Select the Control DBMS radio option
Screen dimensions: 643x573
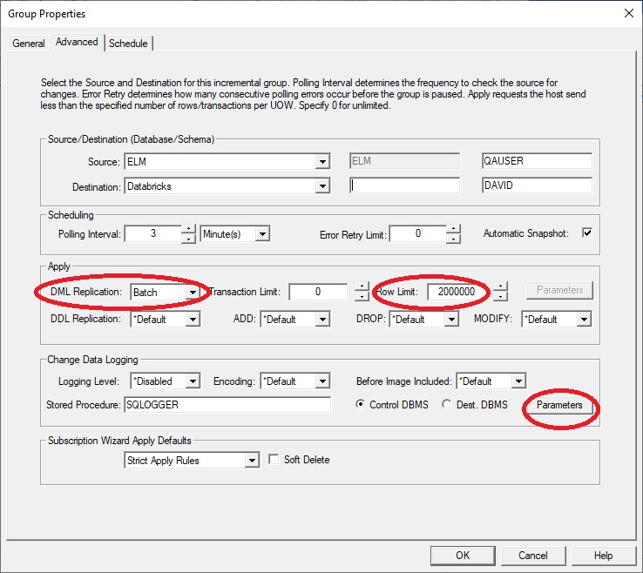362,405
